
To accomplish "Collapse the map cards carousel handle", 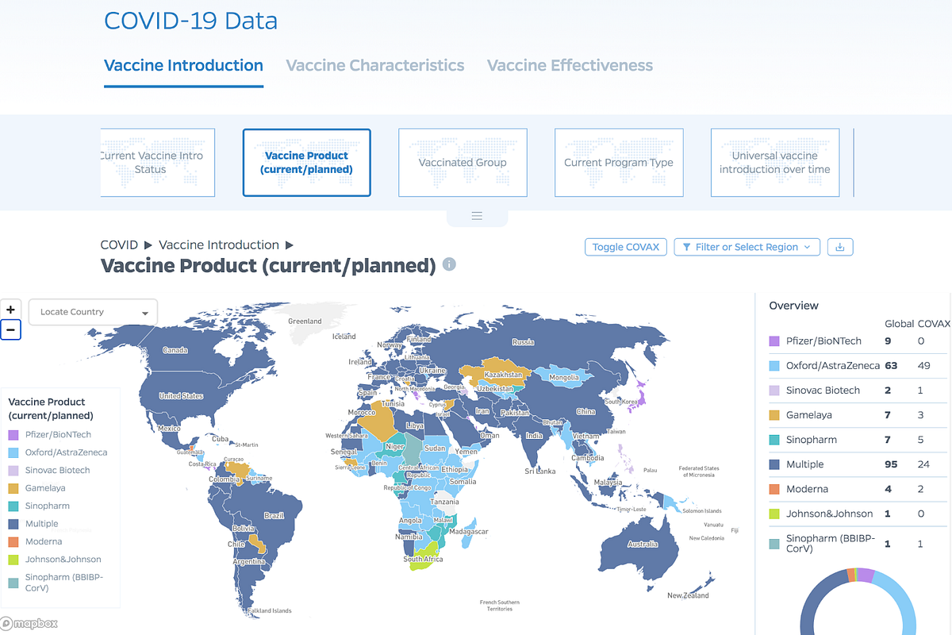I will click(x=477, y=215).
